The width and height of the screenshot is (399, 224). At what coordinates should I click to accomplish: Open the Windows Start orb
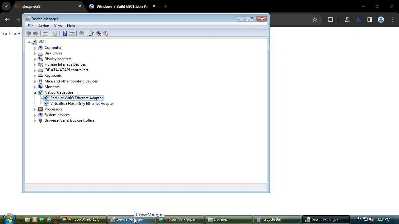click(x=9, y=219)
